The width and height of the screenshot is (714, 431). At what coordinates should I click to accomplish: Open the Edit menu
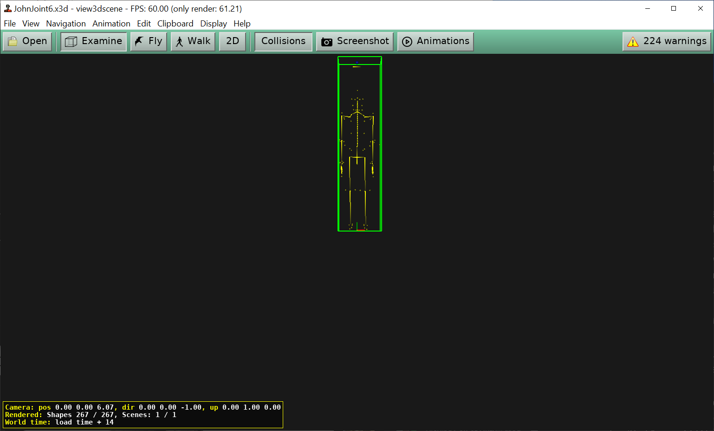[143, 24]
